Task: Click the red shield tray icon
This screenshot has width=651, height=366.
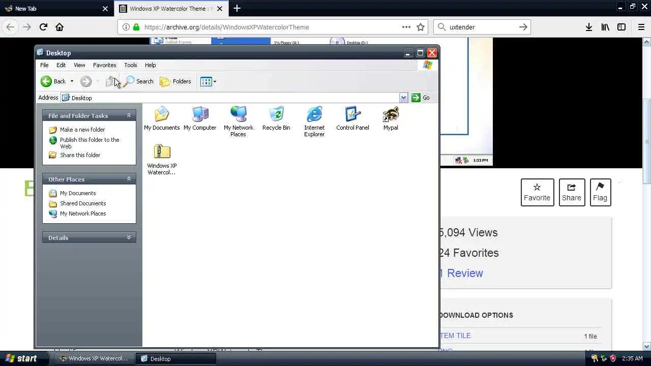Action: pyautogui.click(x=613, y=358)
